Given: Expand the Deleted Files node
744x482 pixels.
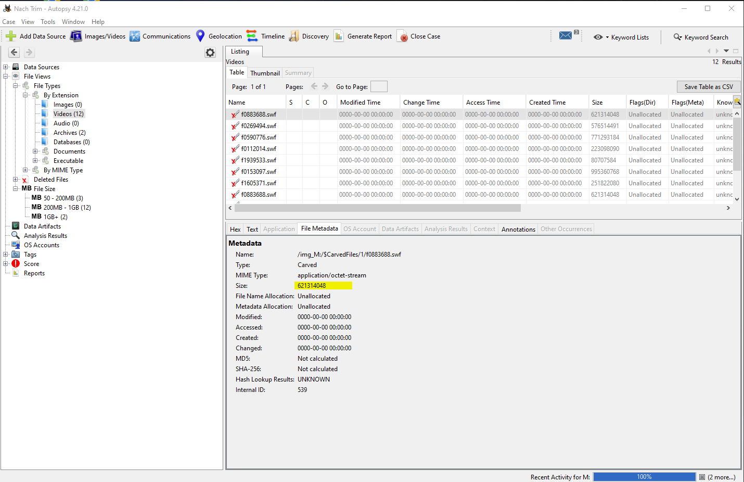Looking at the screenshot, I should pyautogui.click(x=16, y=179).
